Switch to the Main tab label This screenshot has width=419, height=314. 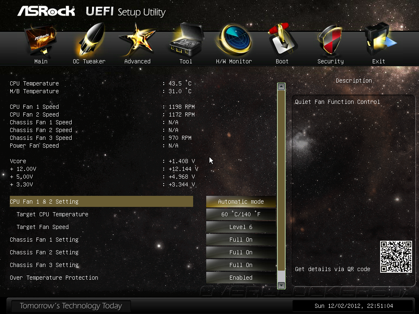(41, 61)
